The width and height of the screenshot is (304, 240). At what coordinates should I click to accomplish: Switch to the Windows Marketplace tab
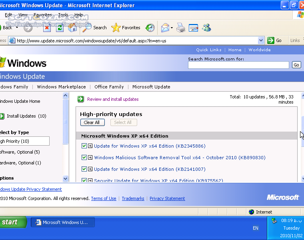[x=61, y=87]
